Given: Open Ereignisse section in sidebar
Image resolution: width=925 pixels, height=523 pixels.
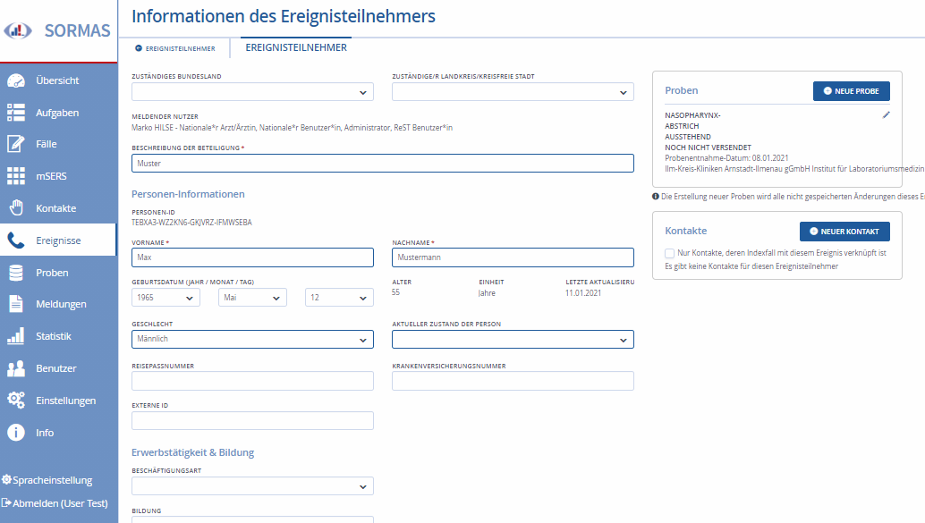Looking at the screenshot, I should coord(58,240).
